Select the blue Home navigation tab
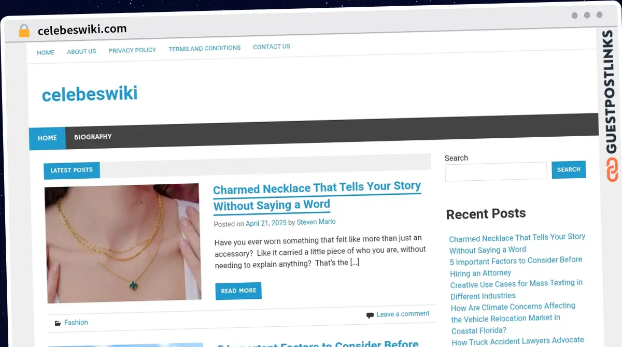 click(47, 138)
